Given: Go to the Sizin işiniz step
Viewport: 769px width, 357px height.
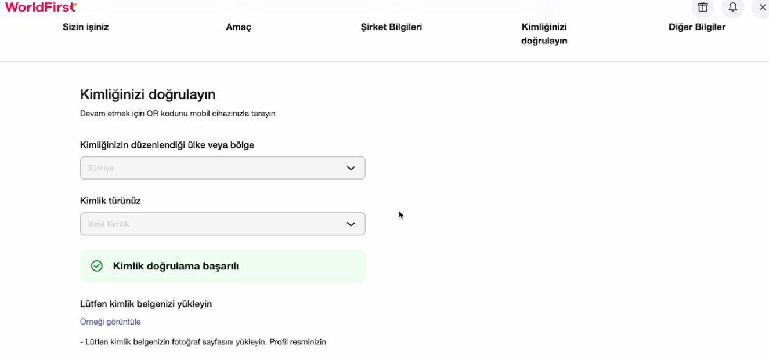Looking at the screenshot, I should point(86,27).
